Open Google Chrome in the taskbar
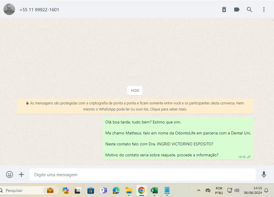The image size is (274, 197). tap(141, 190)
